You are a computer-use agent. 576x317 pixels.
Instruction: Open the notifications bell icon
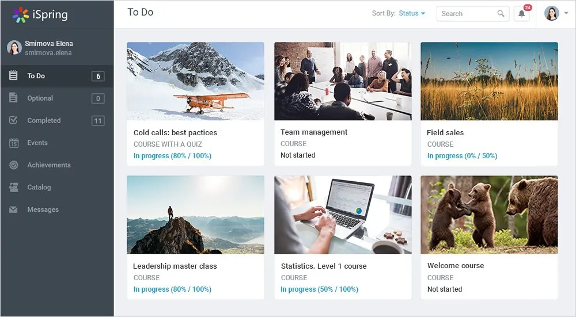521,14
